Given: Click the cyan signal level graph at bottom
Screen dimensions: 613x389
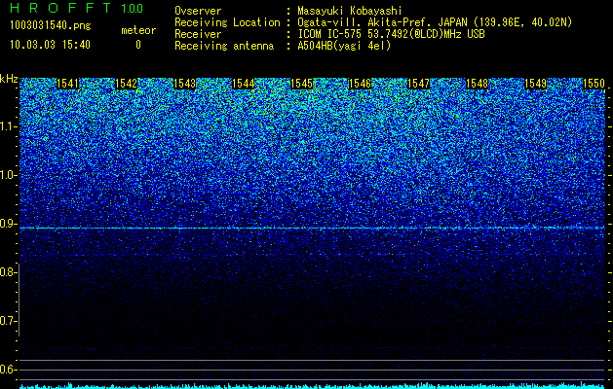Looking at the screenshot, I should click(x=313, y=386).
